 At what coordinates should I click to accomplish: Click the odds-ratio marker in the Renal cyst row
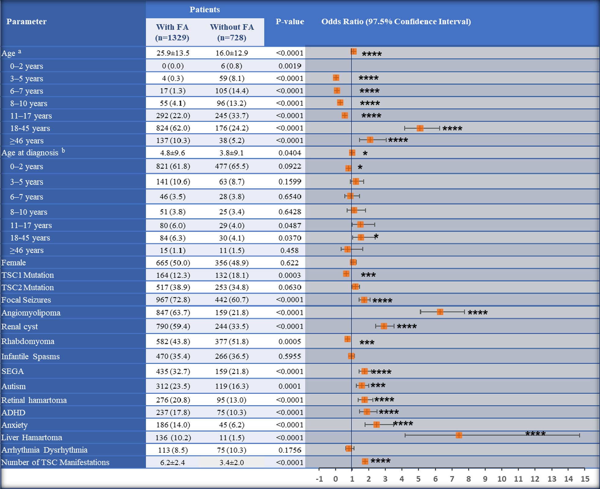pyautogui.click(x=384, y=326)
